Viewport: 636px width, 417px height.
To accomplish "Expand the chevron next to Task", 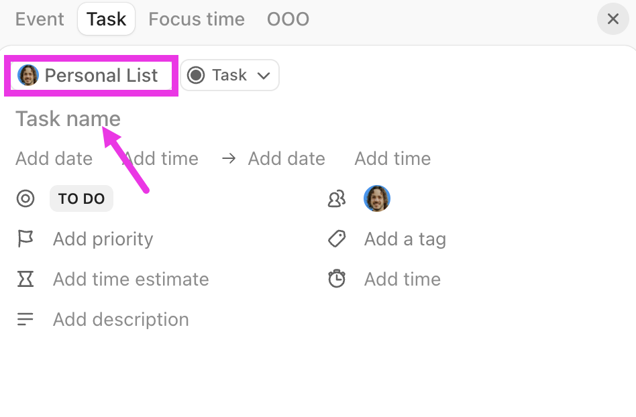I will pyautogui.click(x=265, y=75).
